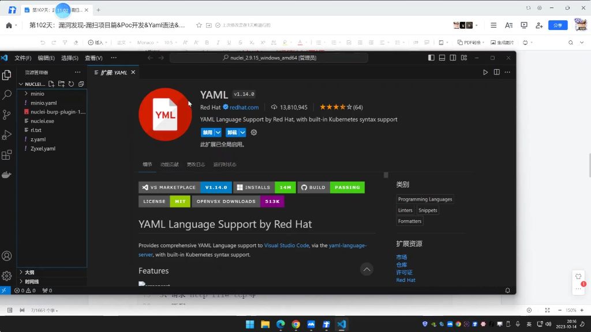Open File Explorer from taskbar

[x=265, y=325]
